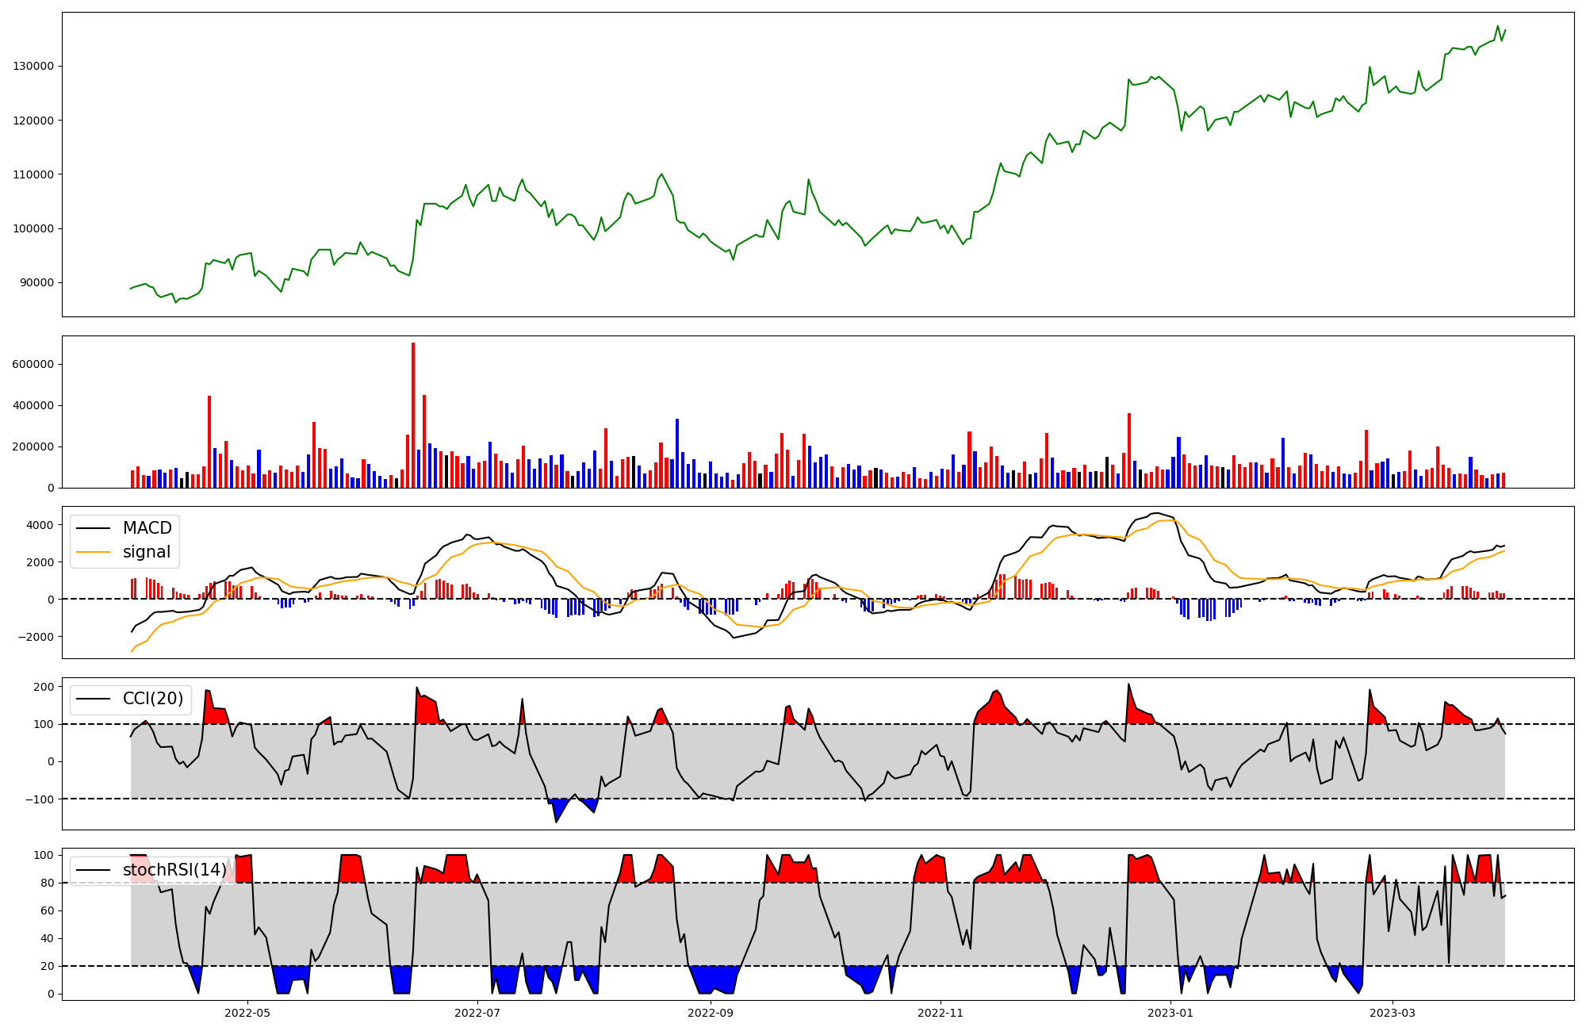Click the black MACD line swatch in legend
The image size is (1586, 1031).
(94, 528)
